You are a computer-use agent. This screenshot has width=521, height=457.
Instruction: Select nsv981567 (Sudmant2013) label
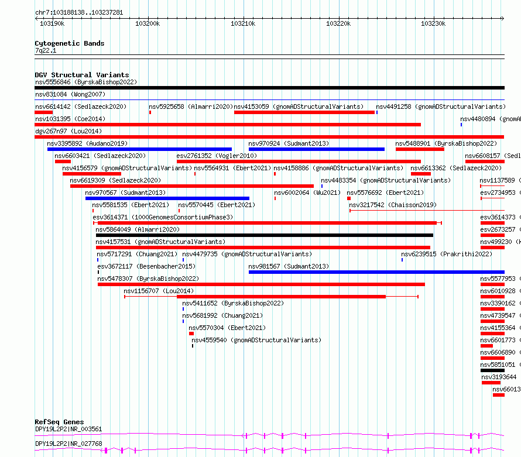click(289, 266)
